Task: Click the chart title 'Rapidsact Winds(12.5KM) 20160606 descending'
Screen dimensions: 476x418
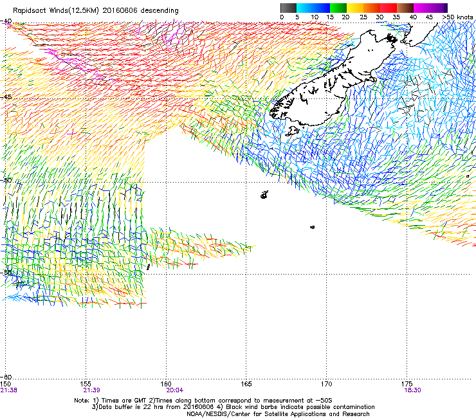Action: click(96, 11)
